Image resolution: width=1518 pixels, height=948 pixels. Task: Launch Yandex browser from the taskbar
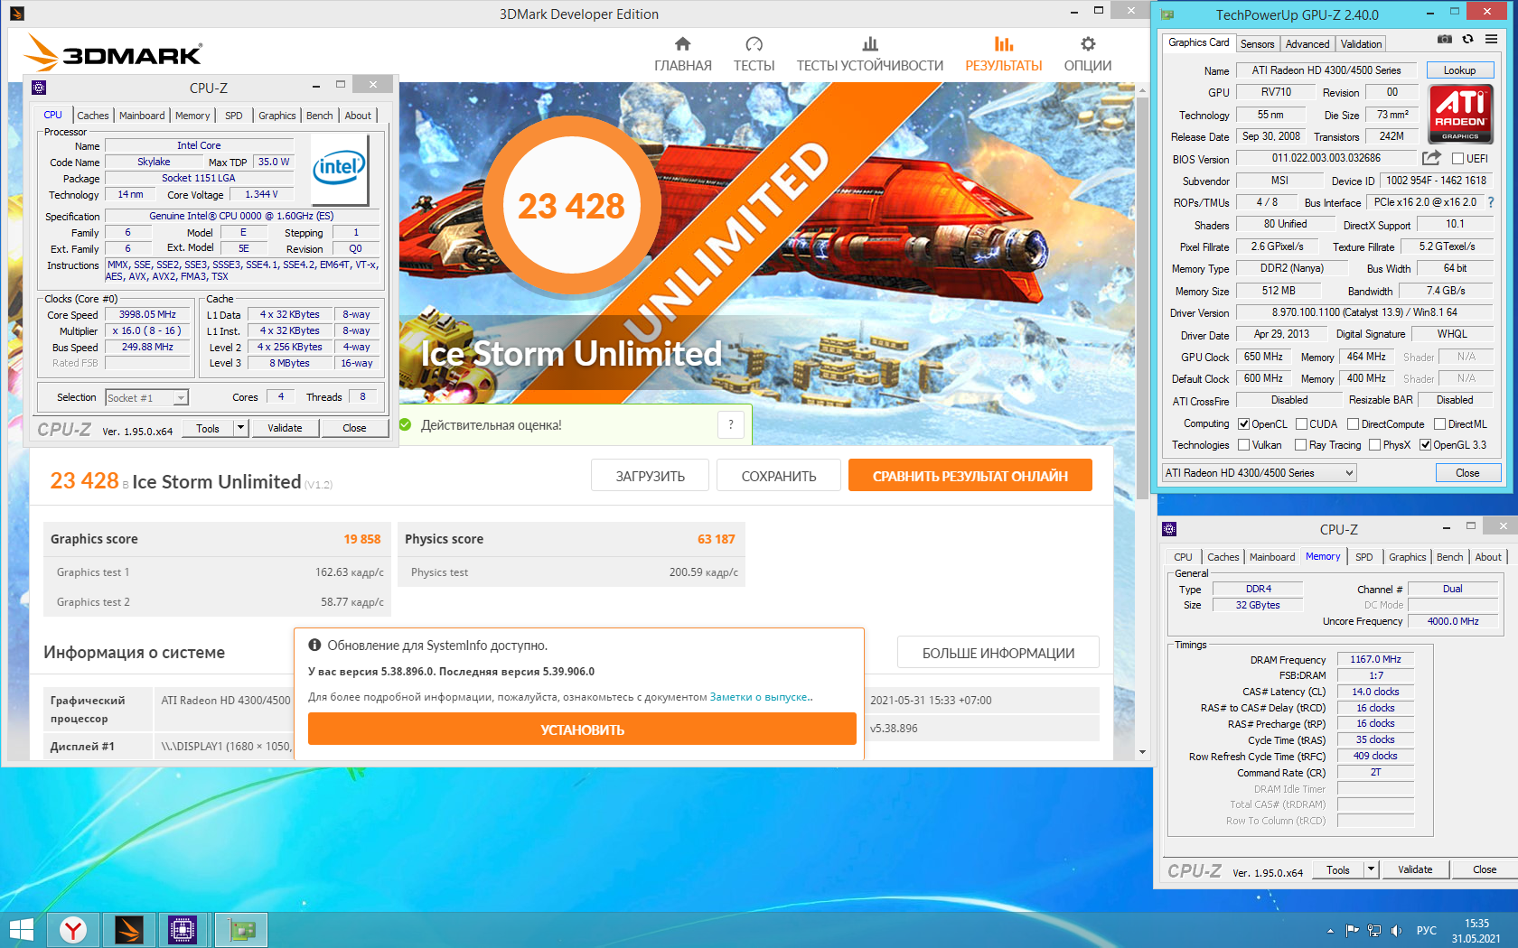[73, 929]
